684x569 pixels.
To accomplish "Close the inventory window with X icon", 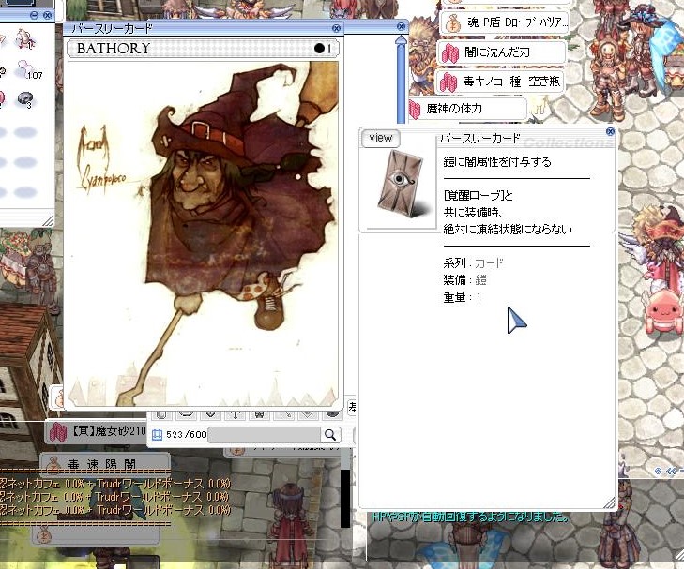I will coord(47,15).
